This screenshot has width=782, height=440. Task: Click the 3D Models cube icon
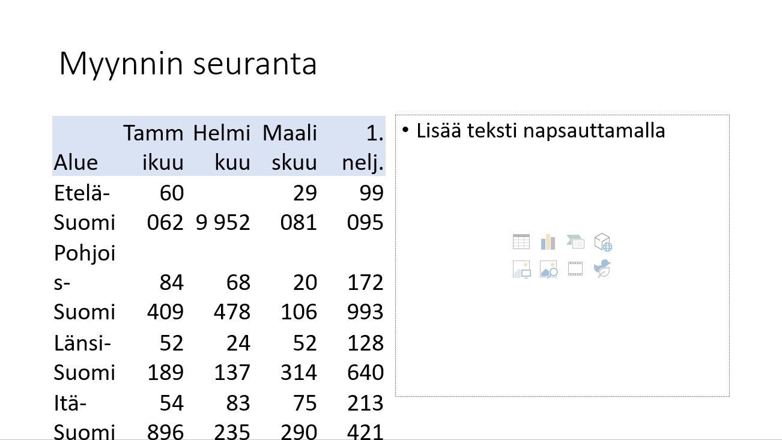pos(602,242)
